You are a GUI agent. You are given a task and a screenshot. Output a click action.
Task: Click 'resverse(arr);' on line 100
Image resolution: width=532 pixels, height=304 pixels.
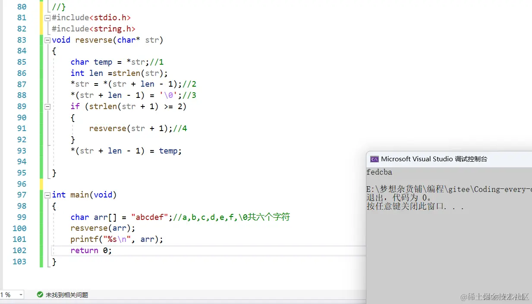click(103, 228)
